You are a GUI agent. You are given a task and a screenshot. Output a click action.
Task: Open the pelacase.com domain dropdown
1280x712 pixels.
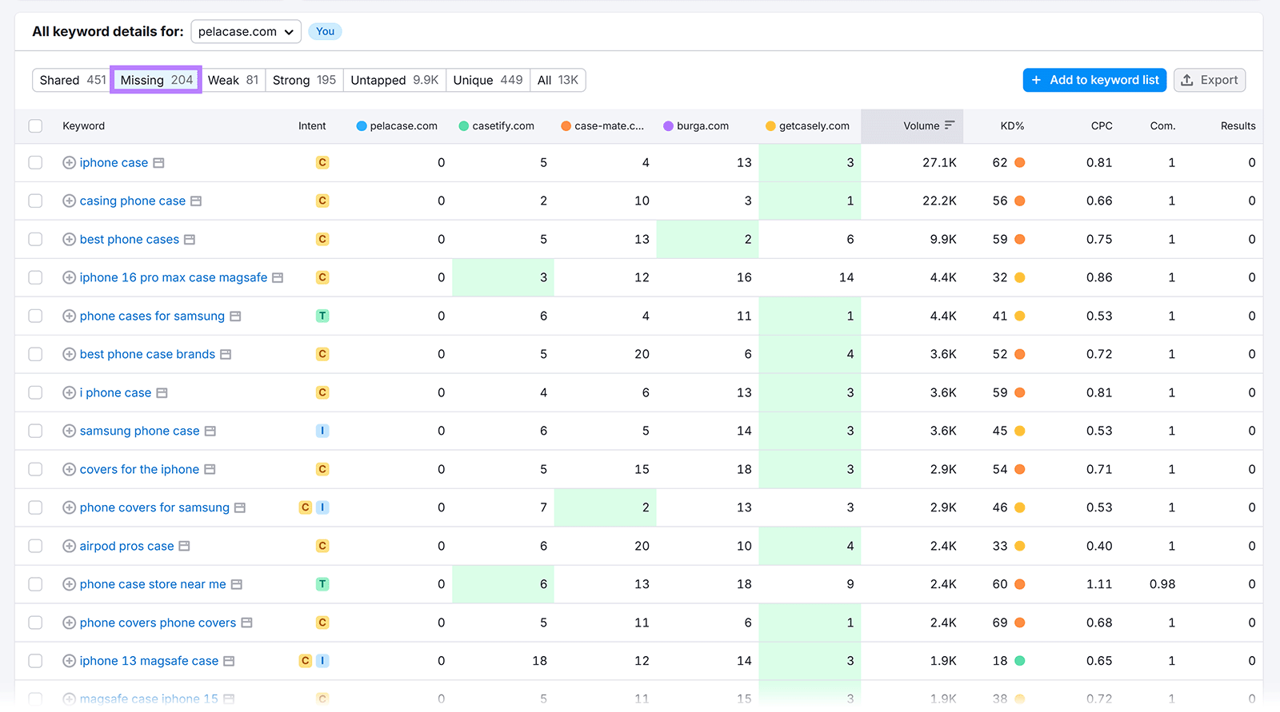click(246, 32)
